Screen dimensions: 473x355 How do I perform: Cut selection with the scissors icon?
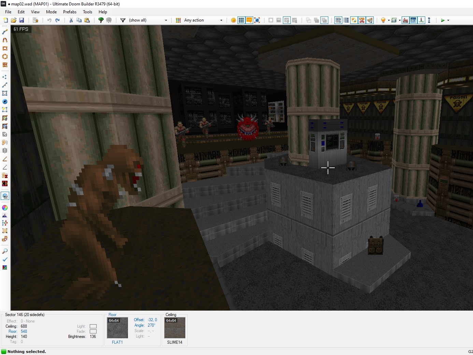coord(71,20)
